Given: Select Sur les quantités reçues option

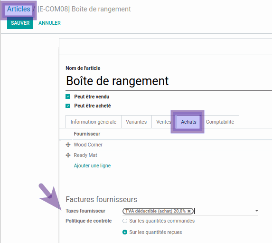Looking at the screenshot, I should 125,232.
